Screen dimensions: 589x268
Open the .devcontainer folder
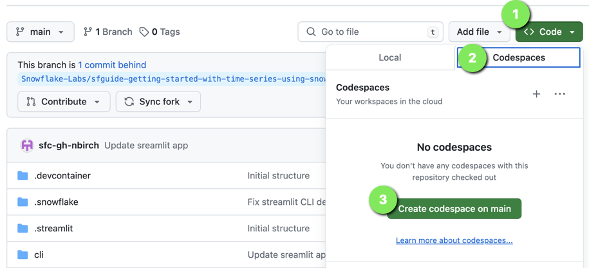tap(62, 175)
